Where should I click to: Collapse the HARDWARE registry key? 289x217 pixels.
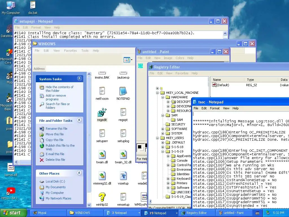click(x=163, y=97)
